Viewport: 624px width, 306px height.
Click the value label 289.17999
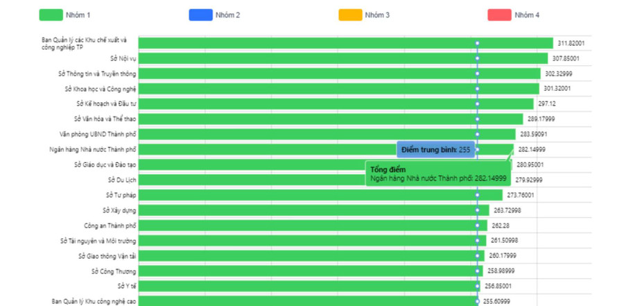coord(541,119)
